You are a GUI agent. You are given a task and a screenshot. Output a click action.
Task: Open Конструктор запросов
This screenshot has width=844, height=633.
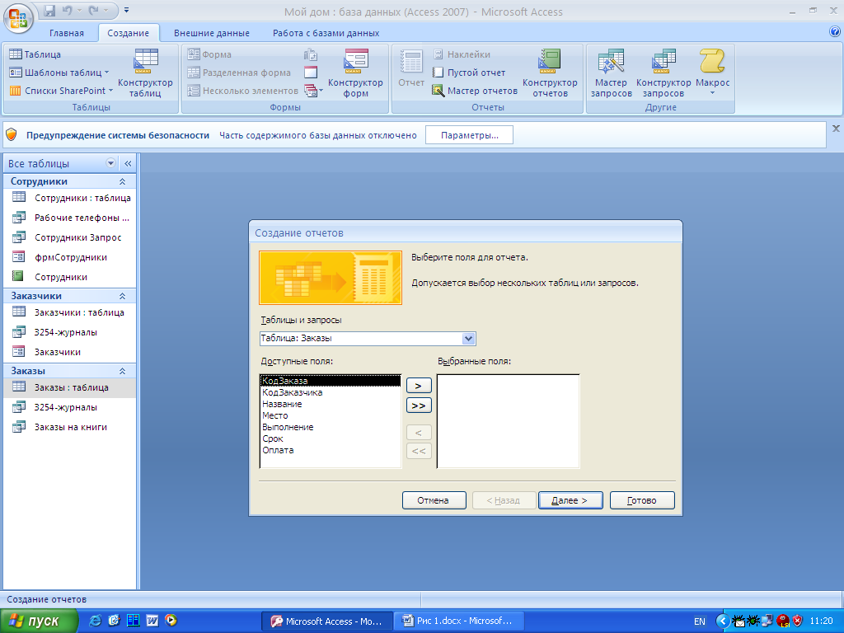point(663,73)
